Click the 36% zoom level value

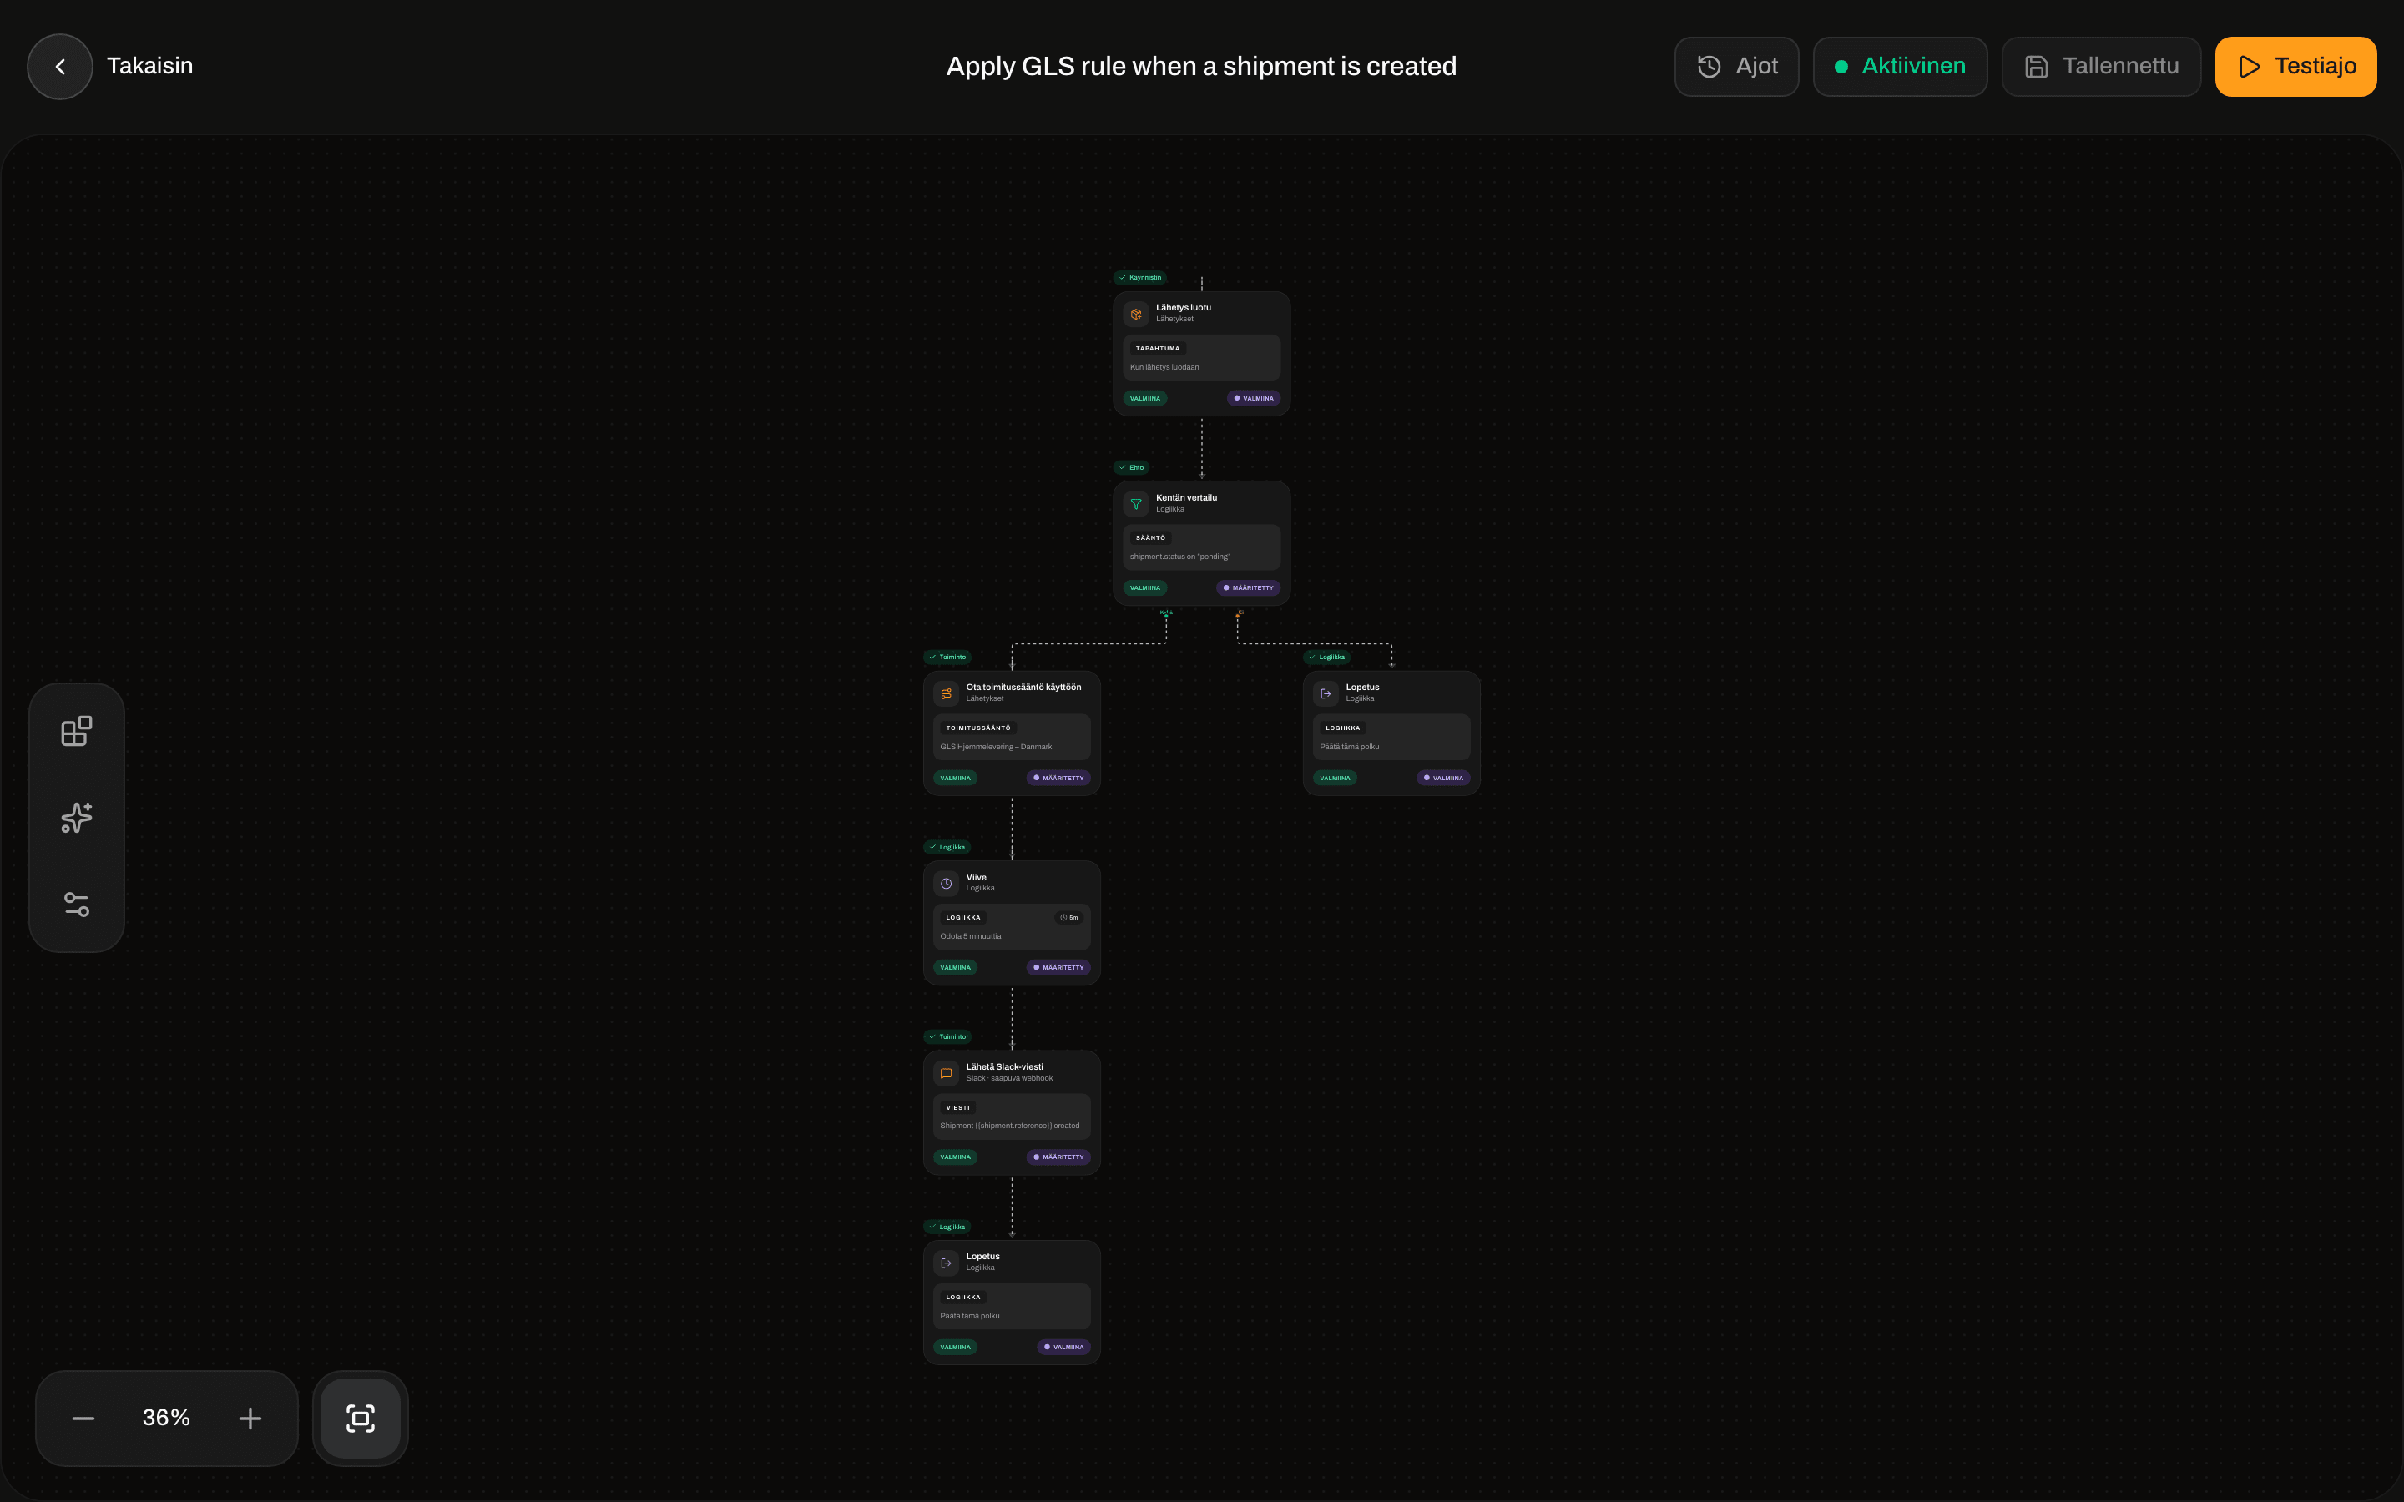166,1418
